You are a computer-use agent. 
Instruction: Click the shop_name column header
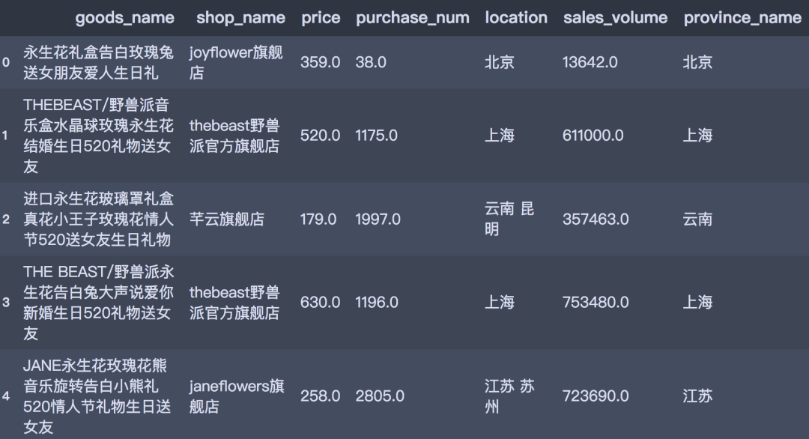point(240,18)
